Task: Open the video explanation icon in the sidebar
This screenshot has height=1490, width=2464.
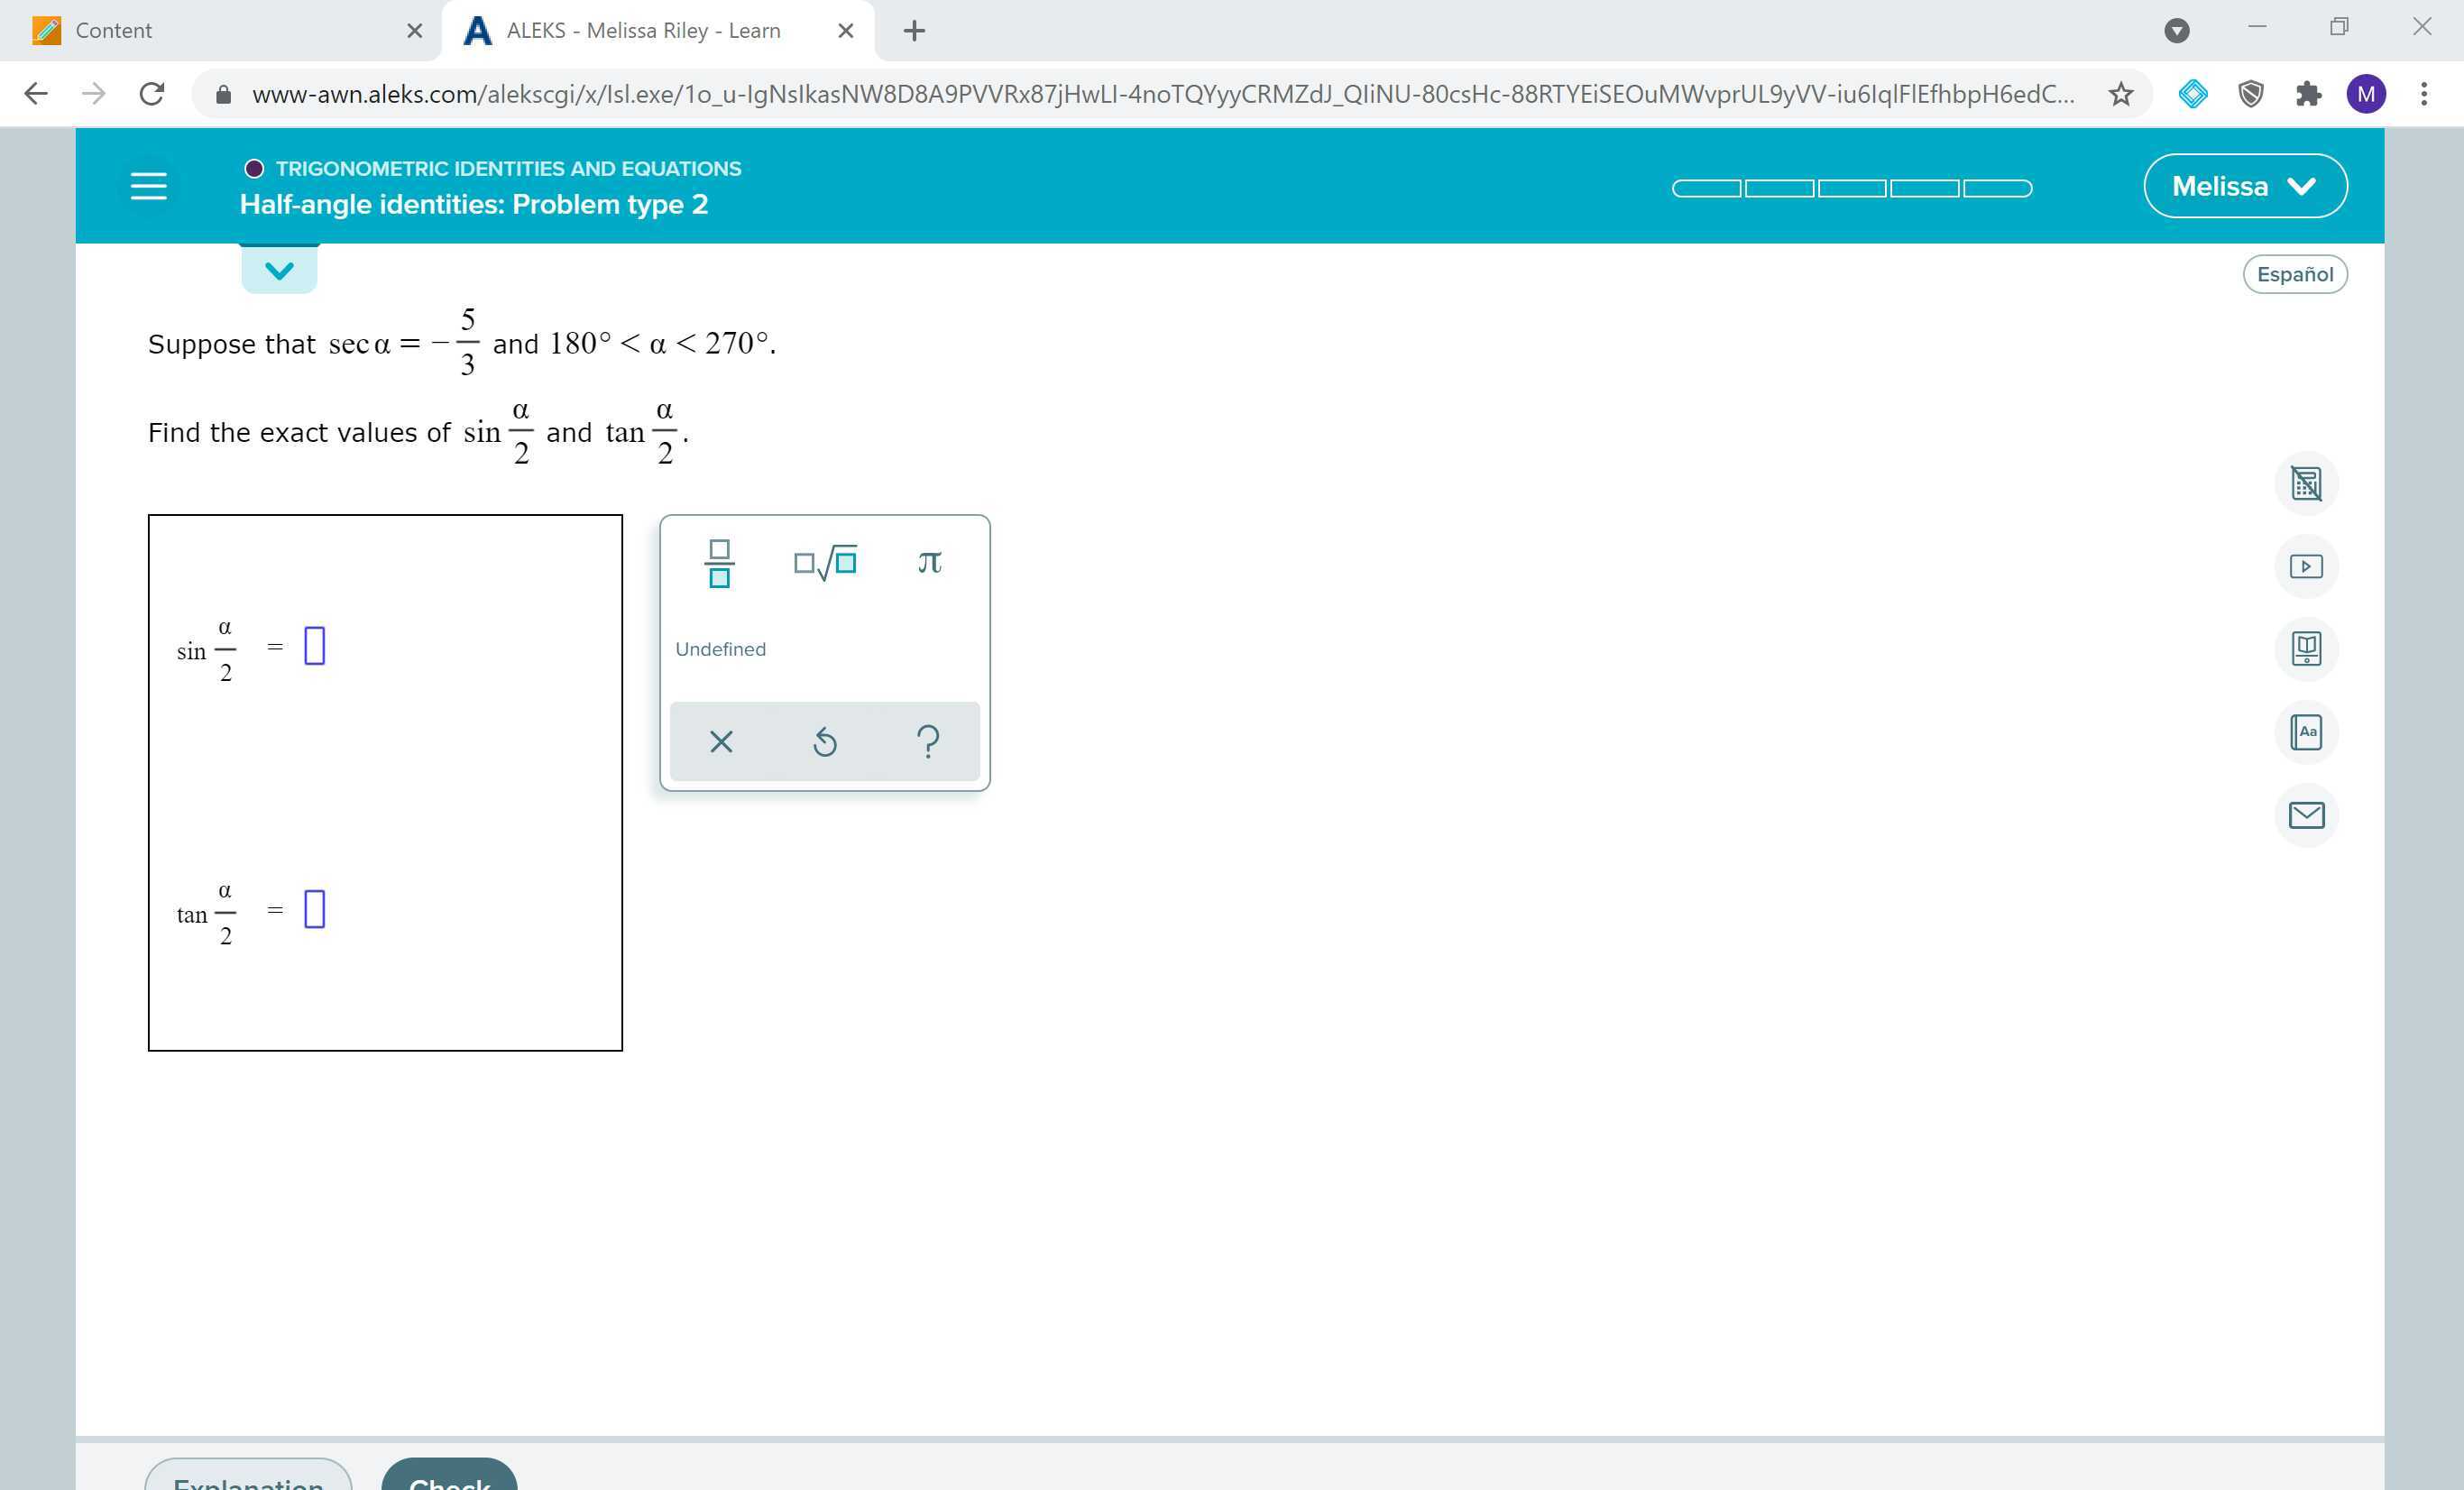Action: pos(2307,565)
